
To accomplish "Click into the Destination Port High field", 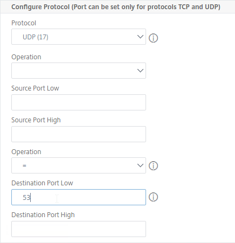I will (x=79, y=229).
